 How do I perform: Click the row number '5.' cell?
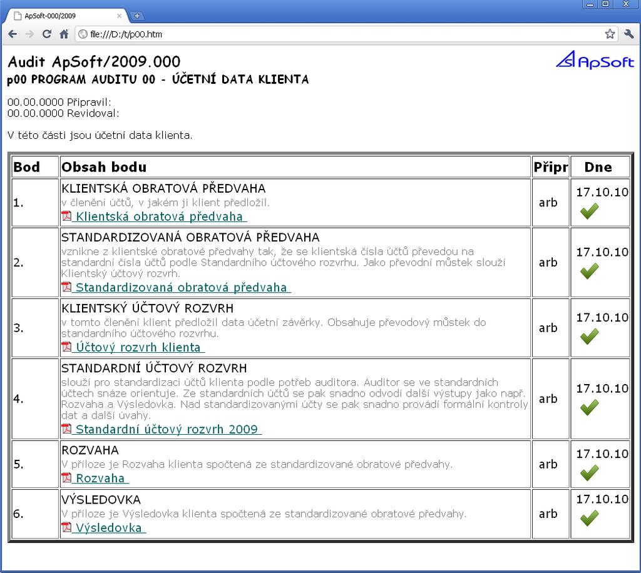(x=35, y=464)
